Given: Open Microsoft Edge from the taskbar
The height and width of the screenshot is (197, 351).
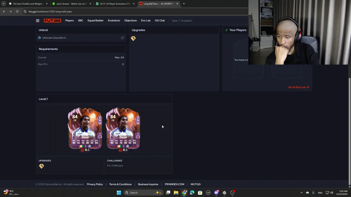Looking at the screenshot, I should click(192, 193).
